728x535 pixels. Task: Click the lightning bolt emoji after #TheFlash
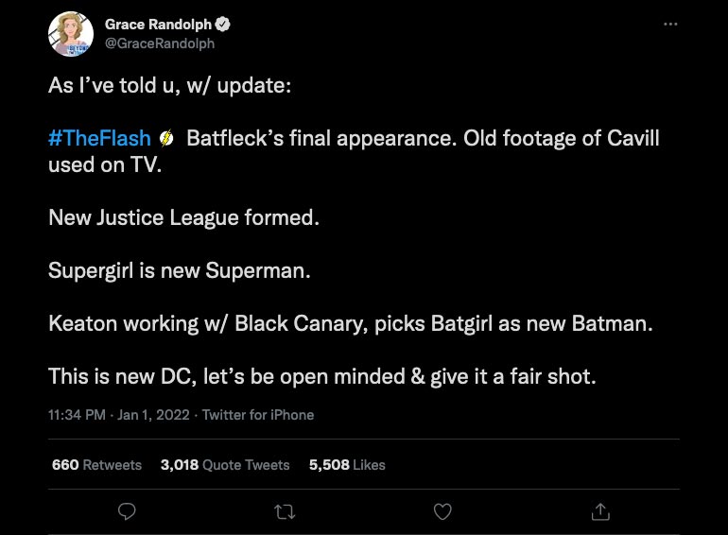tap(166, 139)
